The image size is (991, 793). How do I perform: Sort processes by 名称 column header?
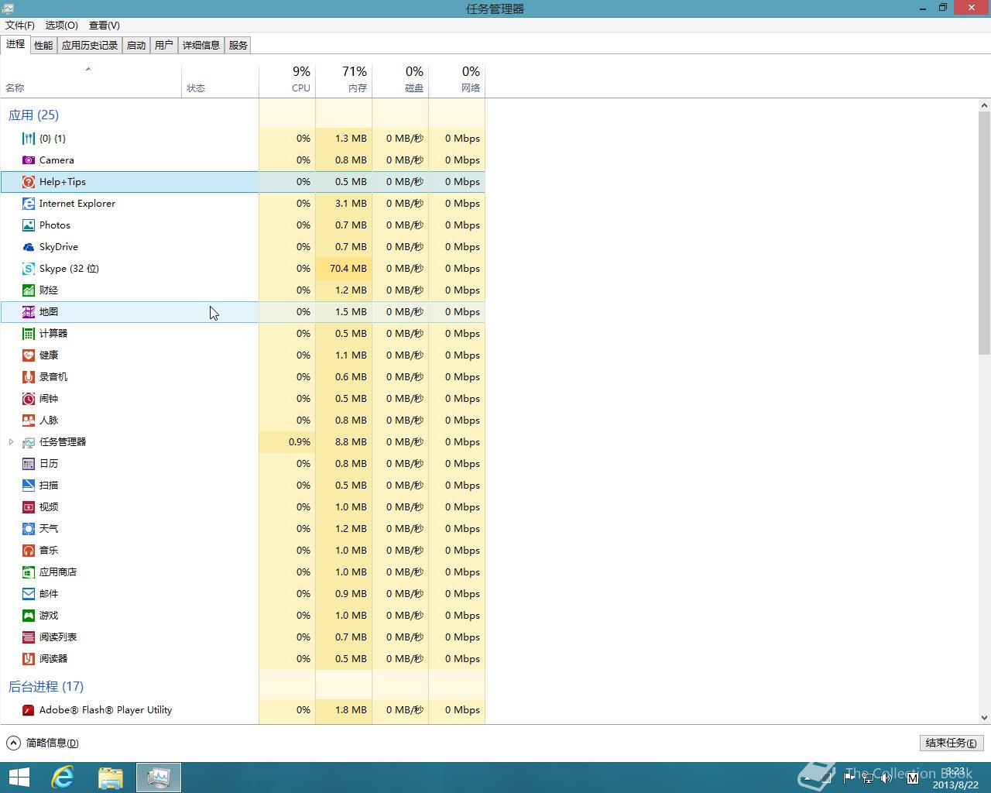(91, 81)
